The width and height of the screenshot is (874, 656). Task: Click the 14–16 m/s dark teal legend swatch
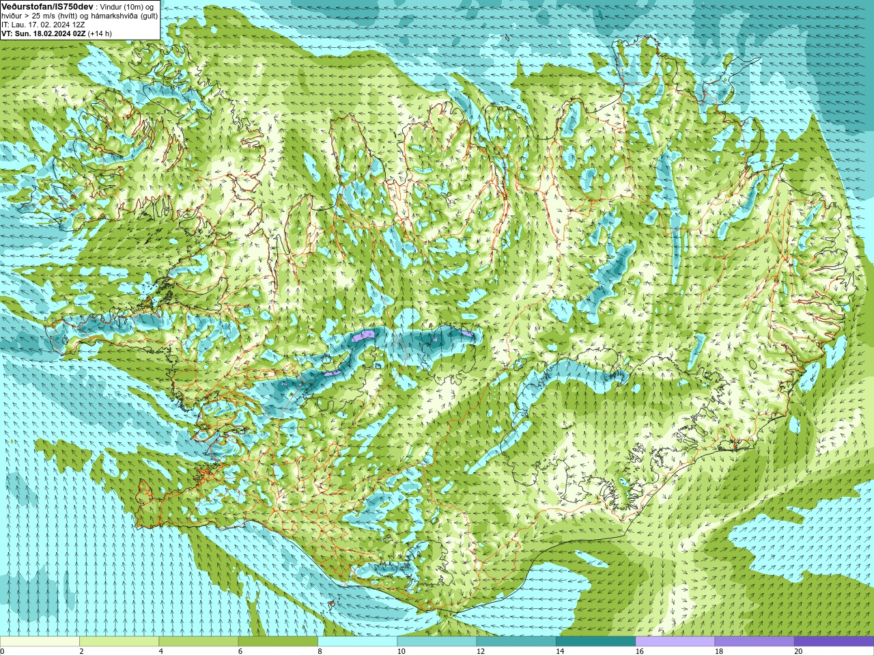(595, 642)
